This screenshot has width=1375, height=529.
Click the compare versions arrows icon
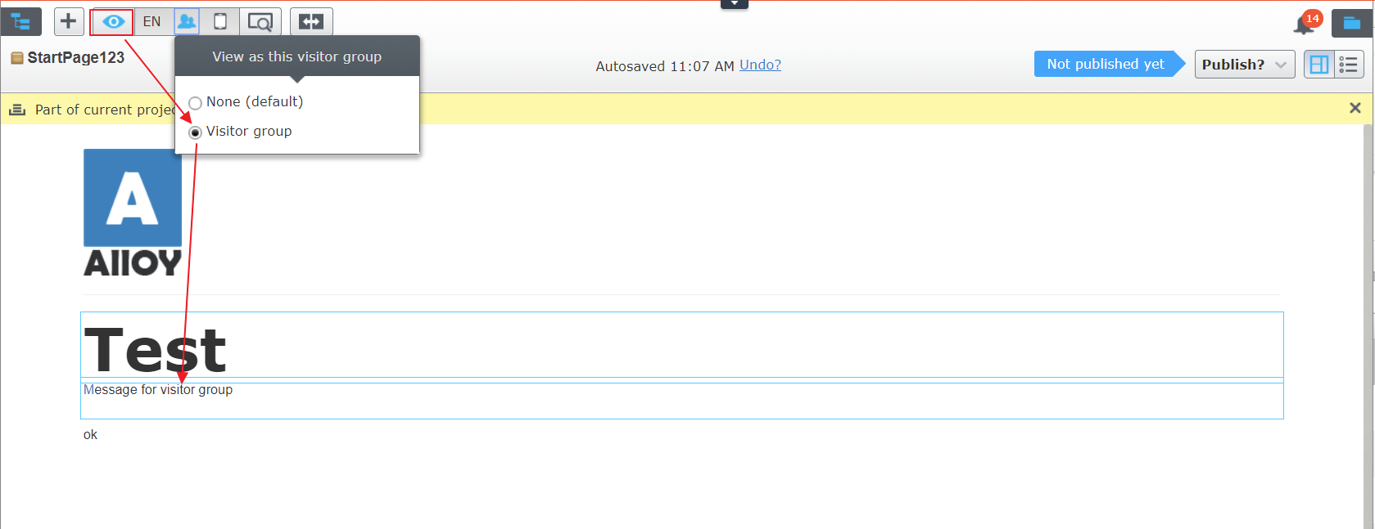click(x=311, y=21)
